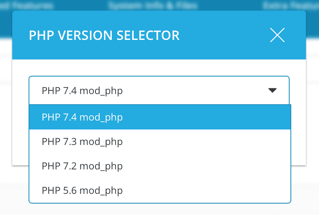Open the blurred Extra Features tab
319x215 pixels.
coord(289,6)
